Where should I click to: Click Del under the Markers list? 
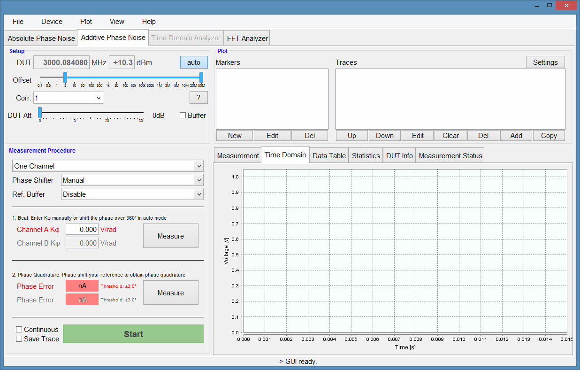tap(310, 136)
